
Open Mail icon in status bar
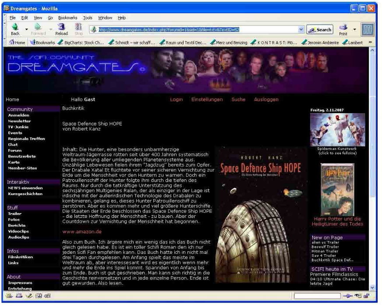[18, 296]
